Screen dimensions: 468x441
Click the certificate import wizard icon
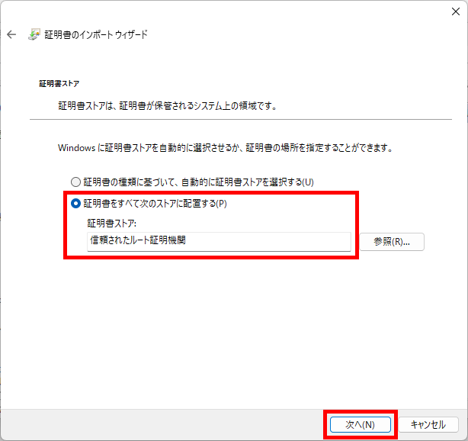point(34,34)
